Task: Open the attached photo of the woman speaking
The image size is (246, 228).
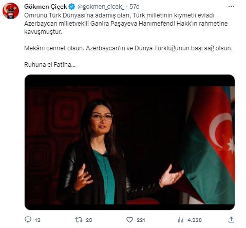Action: [129, 142]
